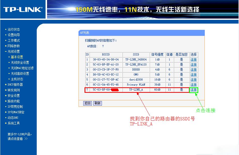This screenshot has height=155, width=239.
Task: Click 连接 link for Primary WLAN
Action: click(x=193, y=85)
